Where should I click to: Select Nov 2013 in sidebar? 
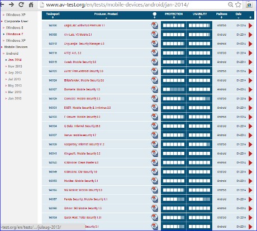(x=15, y=66)
